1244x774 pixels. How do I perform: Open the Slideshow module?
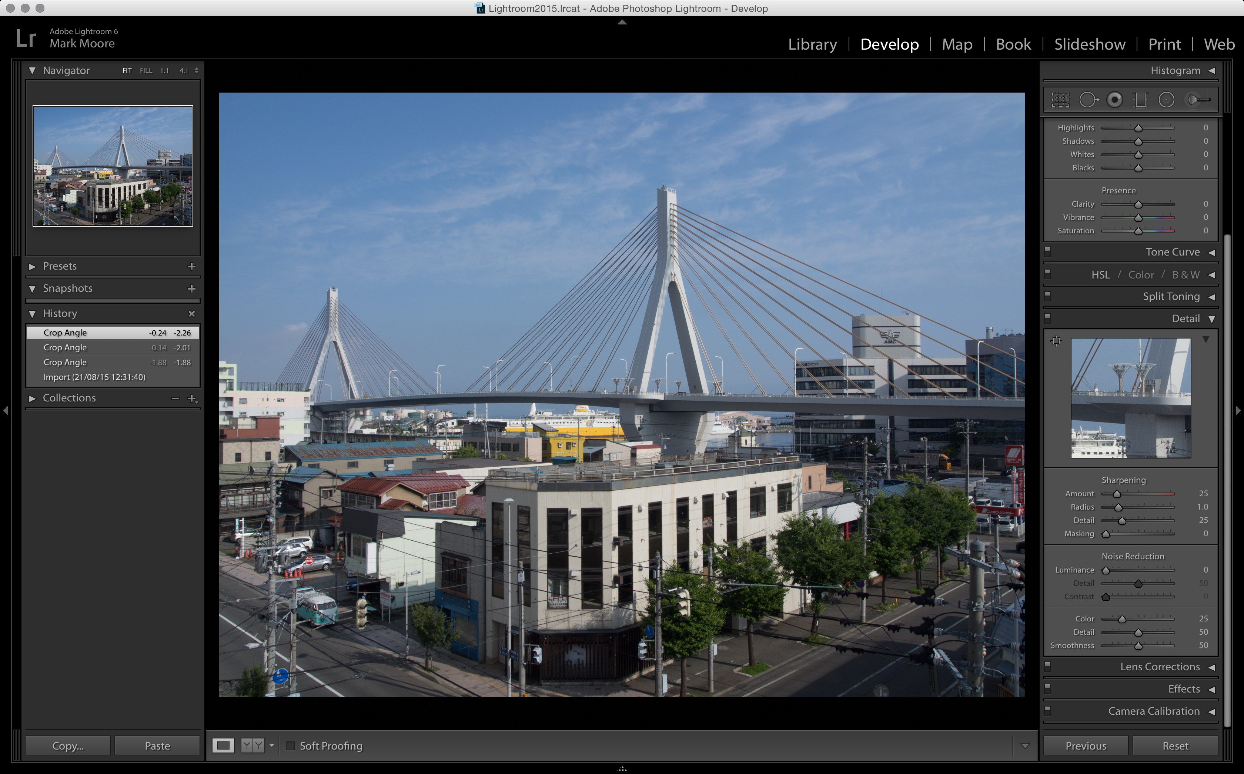(x=1090, y=44)
